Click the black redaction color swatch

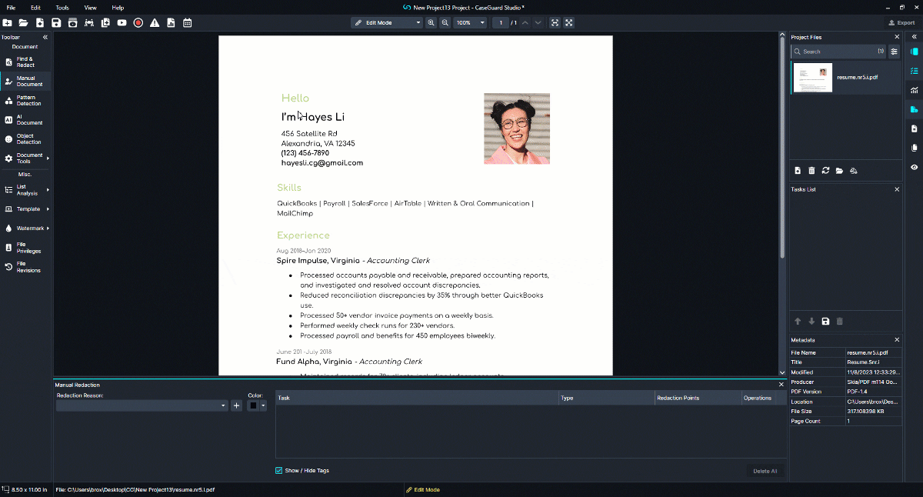[253, 405]
